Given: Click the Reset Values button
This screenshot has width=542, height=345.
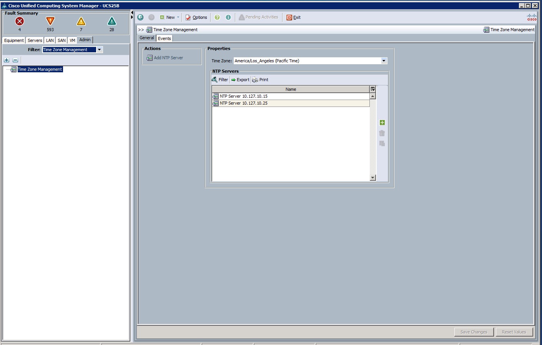Looking at the screenshot, I should tap(514, 332).
